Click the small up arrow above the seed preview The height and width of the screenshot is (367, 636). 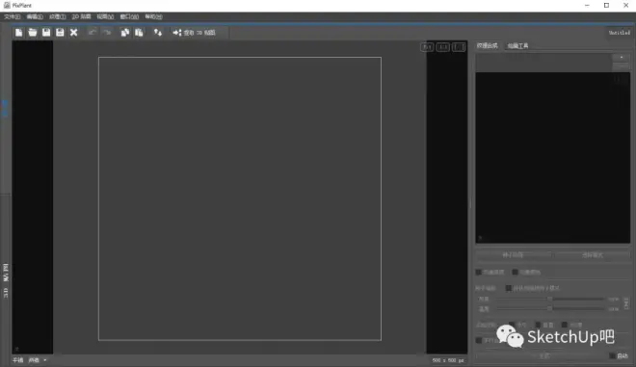tap(621, 58)
